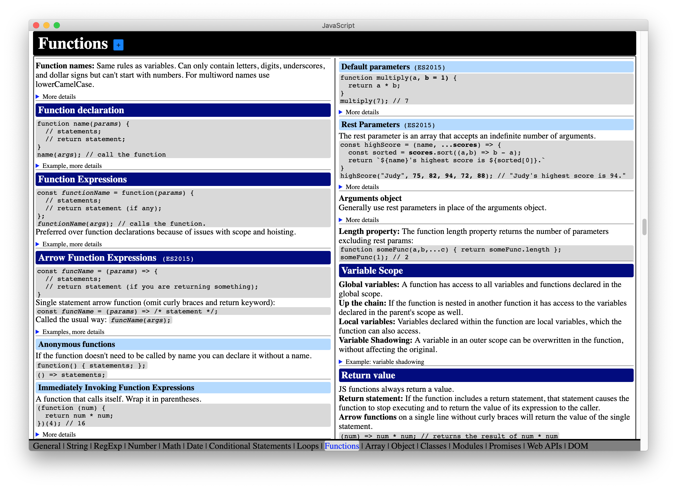Click the blue plus button beside Functions
Image resolution: width=677 pixels, height=489 pixels.
(x=118, y=45)
